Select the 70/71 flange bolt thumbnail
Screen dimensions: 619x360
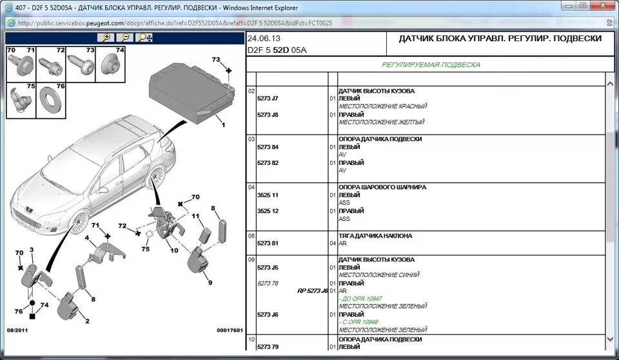pyautogui.click(x=21, y=64)
